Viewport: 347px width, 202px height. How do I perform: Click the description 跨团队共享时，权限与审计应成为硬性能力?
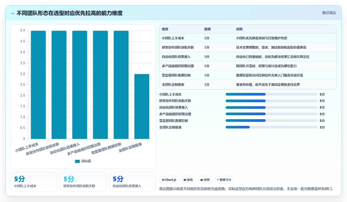tap(266, 66)
